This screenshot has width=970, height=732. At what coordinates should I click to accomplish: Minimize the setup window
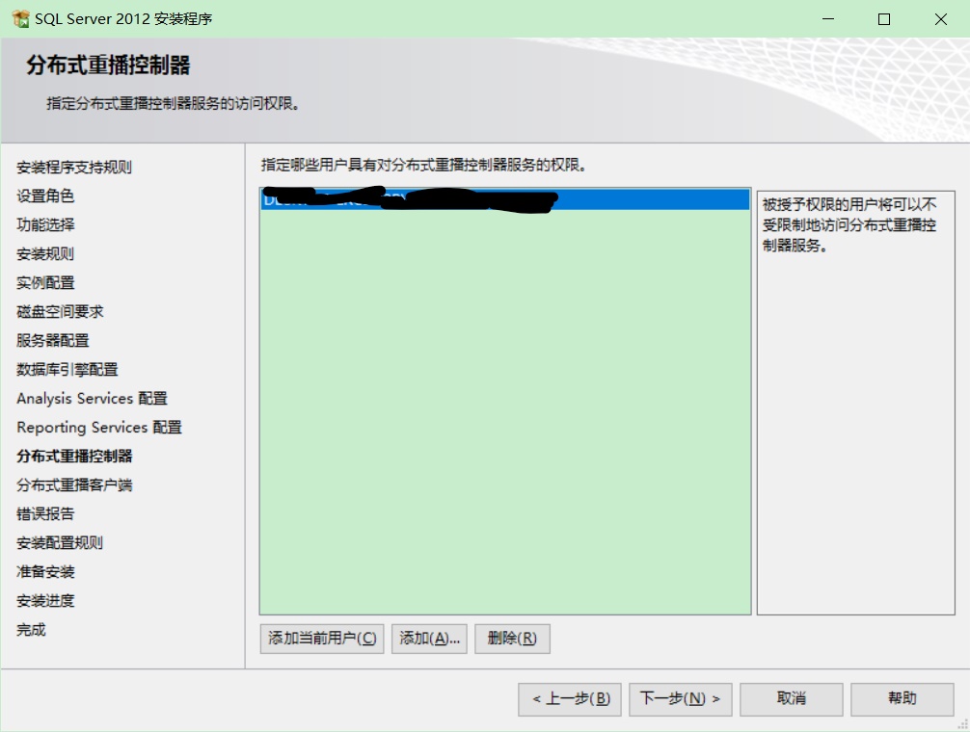[828, 19]
